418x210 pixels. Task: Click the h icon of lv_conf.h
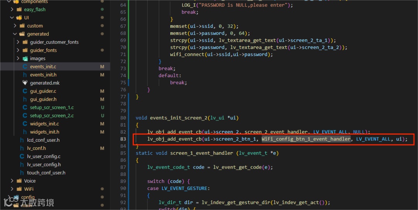coord(22,148)
